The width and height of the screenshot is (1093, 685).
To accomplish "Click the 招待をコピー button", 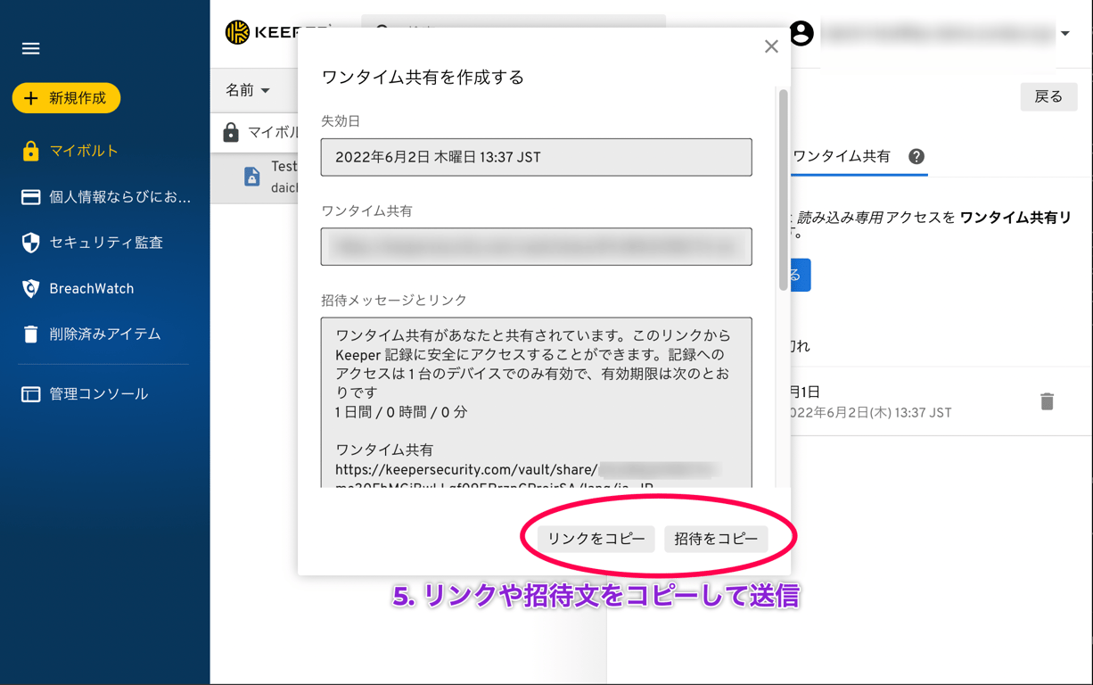I will tap(714, 539).
